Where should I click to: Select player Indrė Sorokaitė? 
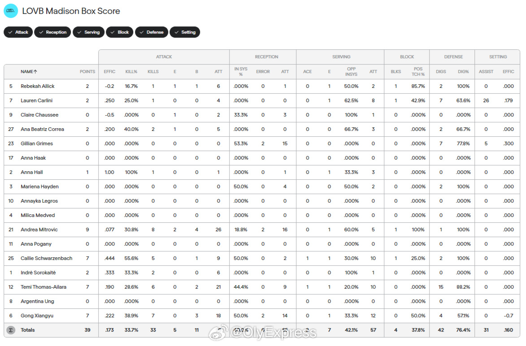click(38, 272)
